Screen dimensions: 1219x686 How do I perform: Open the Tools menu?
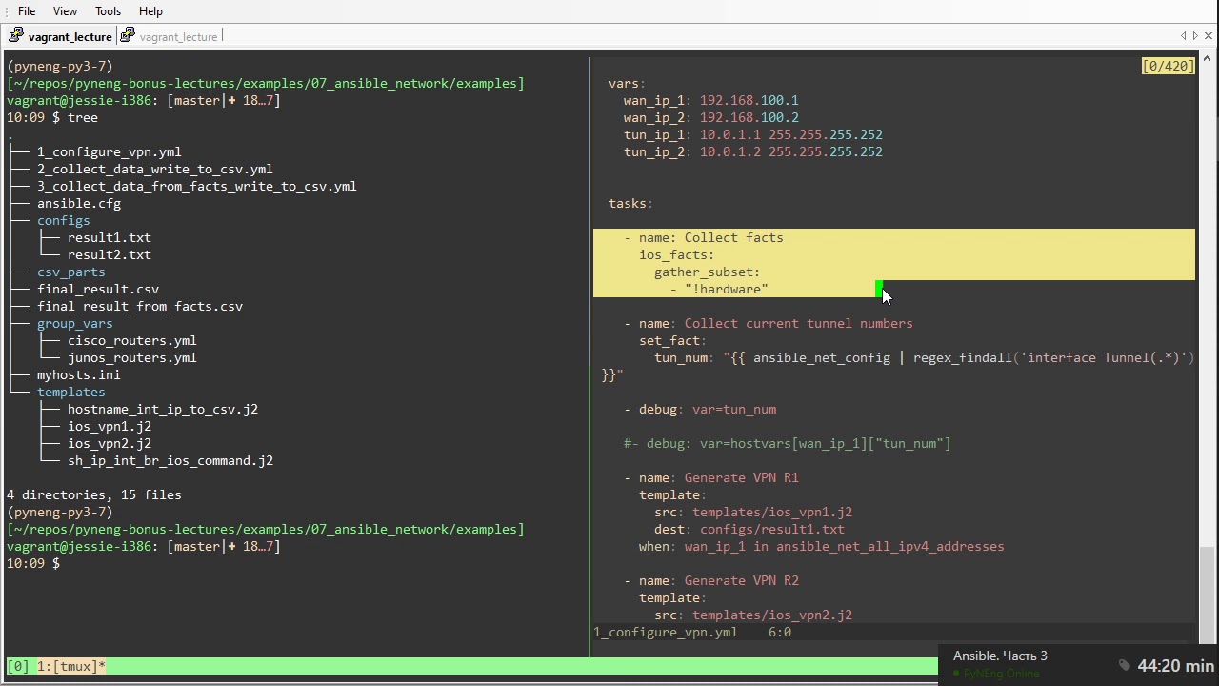point(108,11)
